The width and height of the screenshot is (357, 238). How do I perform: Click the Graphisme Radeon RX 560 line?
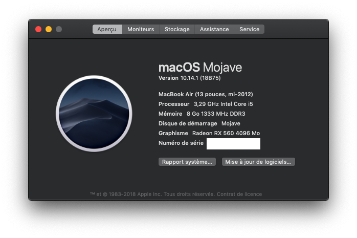pos(209,133)
